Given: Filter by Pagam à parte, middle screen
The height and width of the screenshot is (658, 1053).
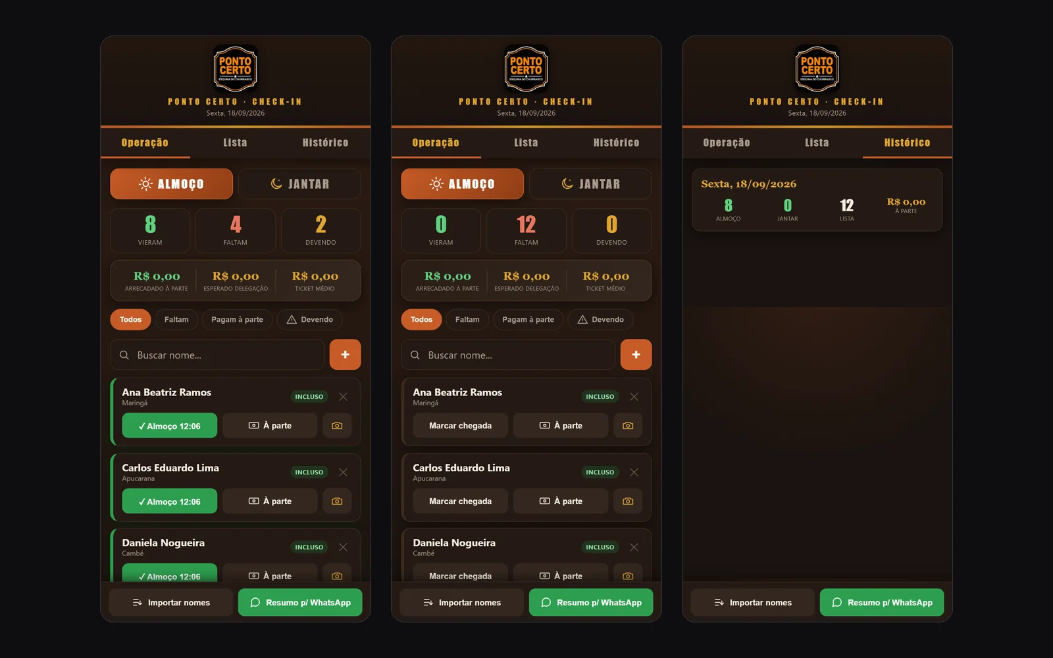Looking at the screenshot, I should [x=528, y=320].
